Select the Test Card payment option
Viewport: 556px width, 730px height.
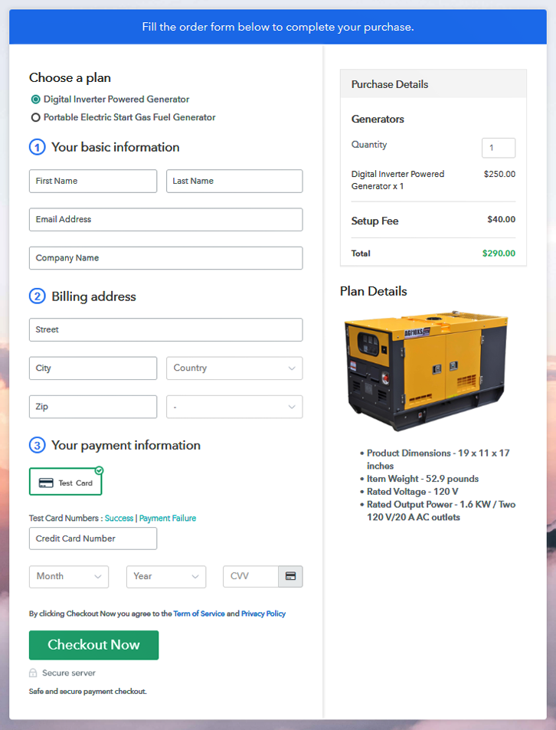point(66,482)
